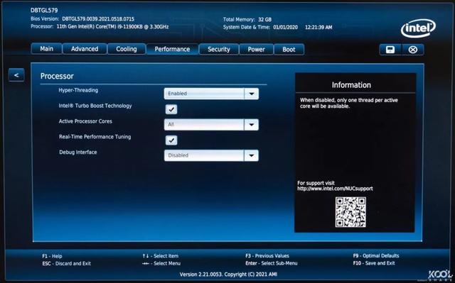Image resolution: width=455 pixels, height=283 pixels.
Task: Switch to the Power tab
Action: pyautogui.click(x=256, y=50)
